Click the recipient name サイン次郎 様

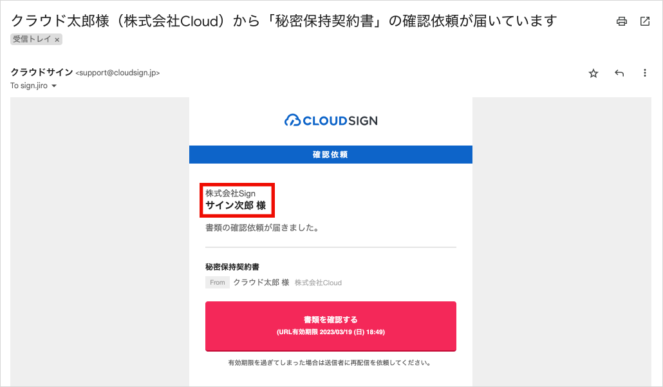pos(235,206)
